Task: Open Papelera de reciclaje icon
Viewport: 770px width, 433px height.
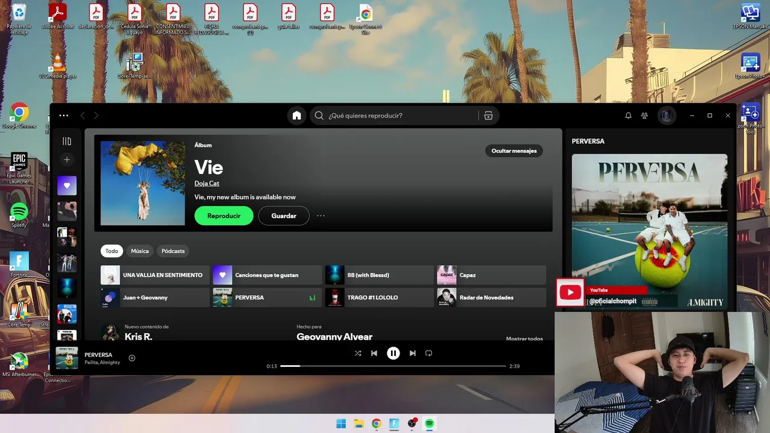Action: 19,19
